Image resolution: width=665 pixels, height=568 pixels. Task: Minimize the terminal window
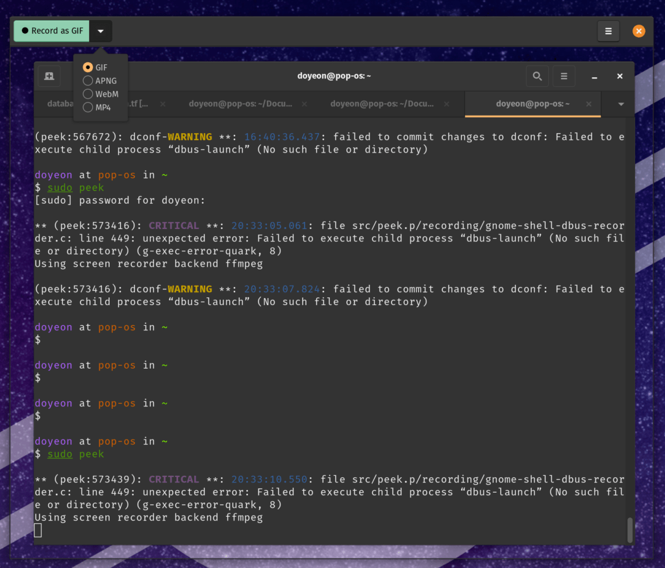594,77
